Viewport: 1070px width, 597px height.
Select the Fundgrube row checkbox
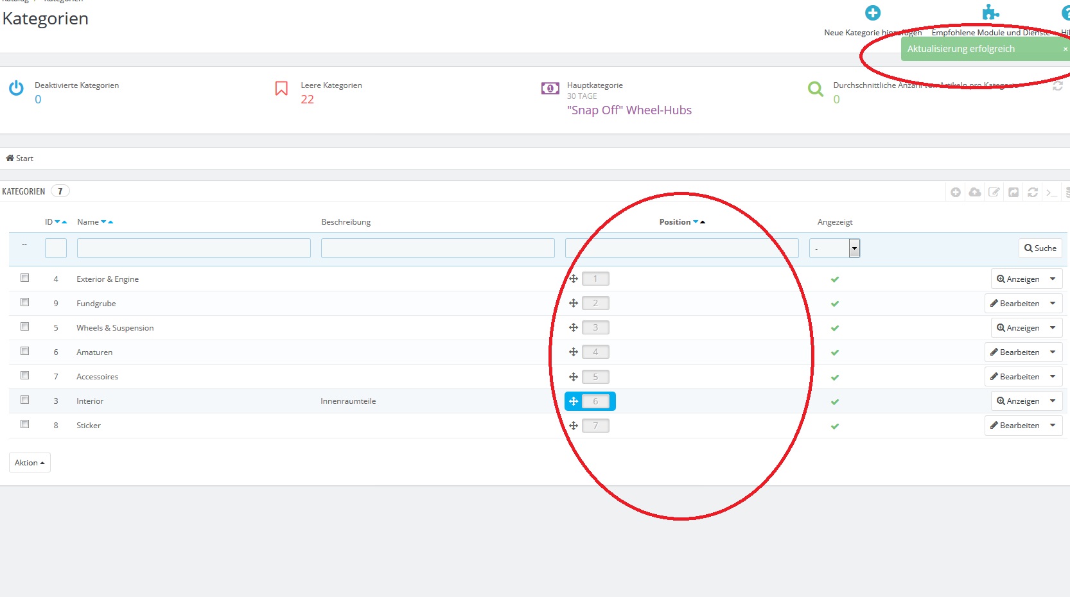coord(25,302)
